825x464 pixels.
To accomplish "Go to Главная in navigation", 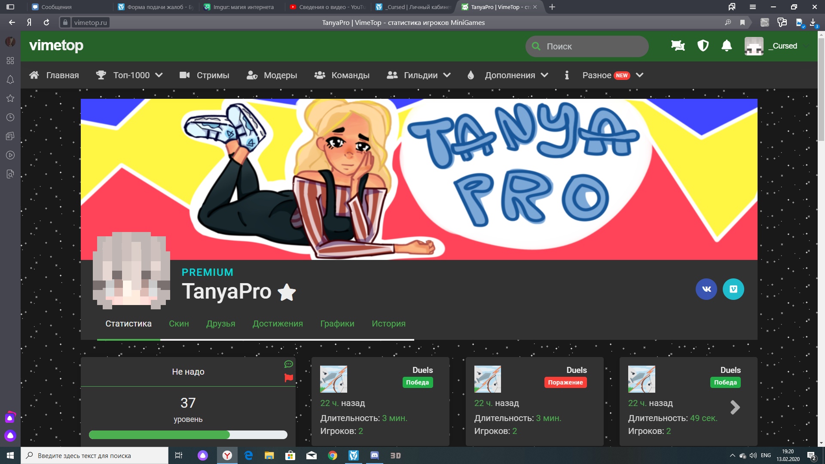I will 54,75.
